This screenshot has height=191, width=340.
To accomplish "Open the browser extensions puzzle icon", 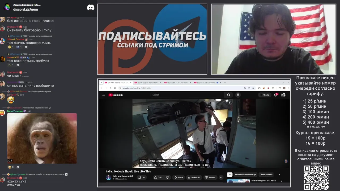I will 273,88.
